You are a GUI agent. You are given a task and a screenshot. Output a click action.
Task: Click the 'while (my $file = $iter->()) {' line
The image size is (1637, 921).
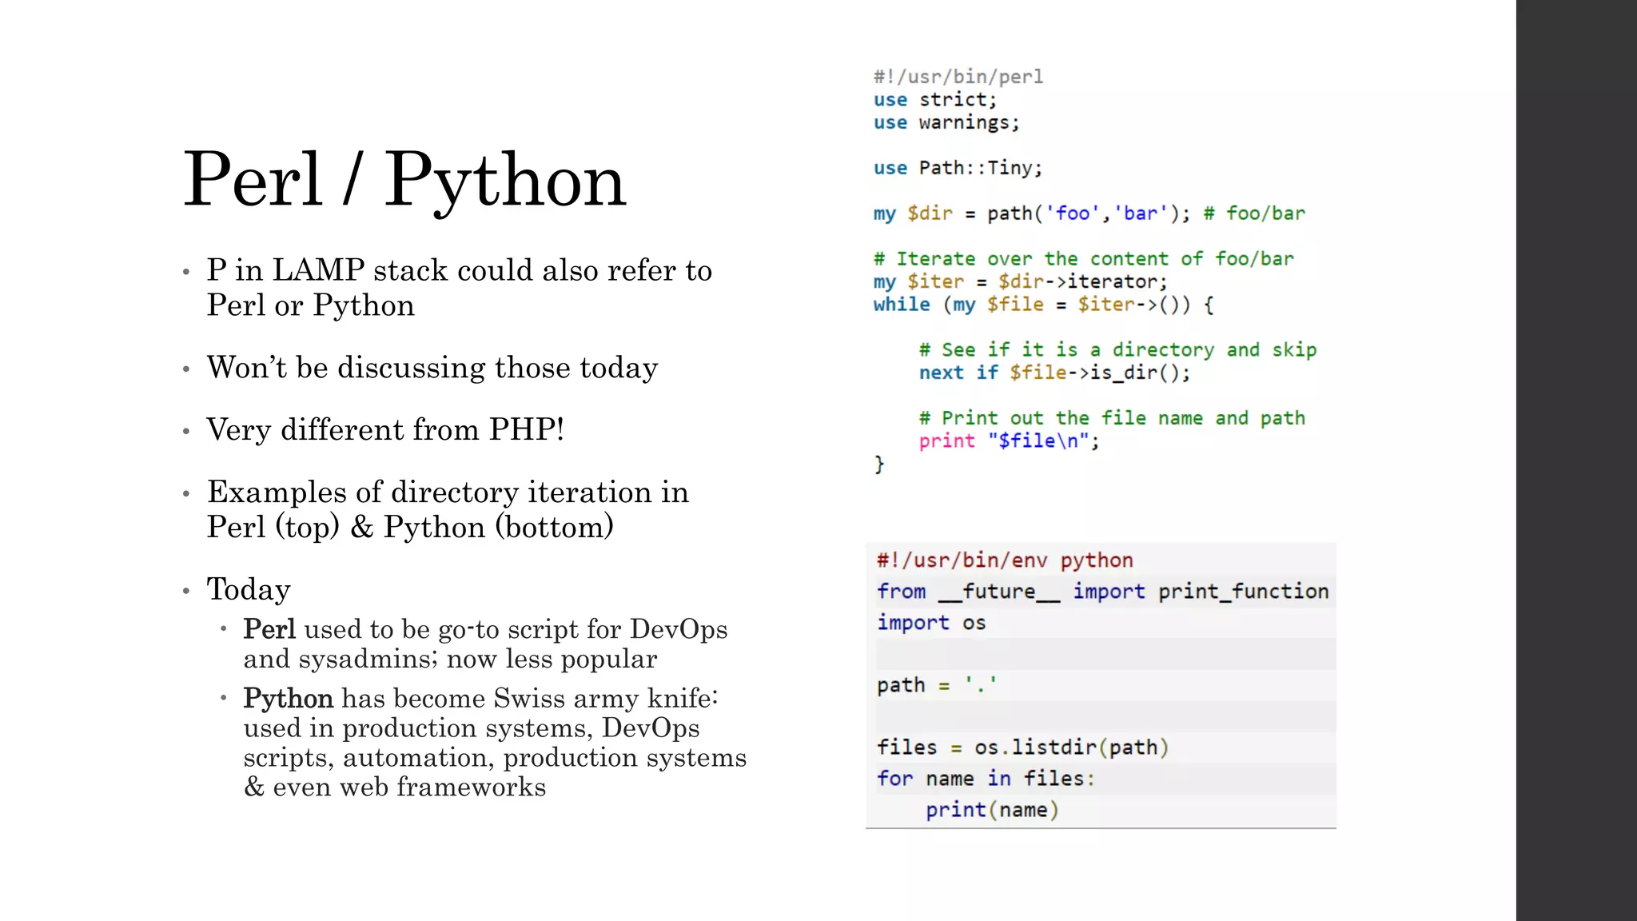pyautogui.click(x=1043, y=305)
